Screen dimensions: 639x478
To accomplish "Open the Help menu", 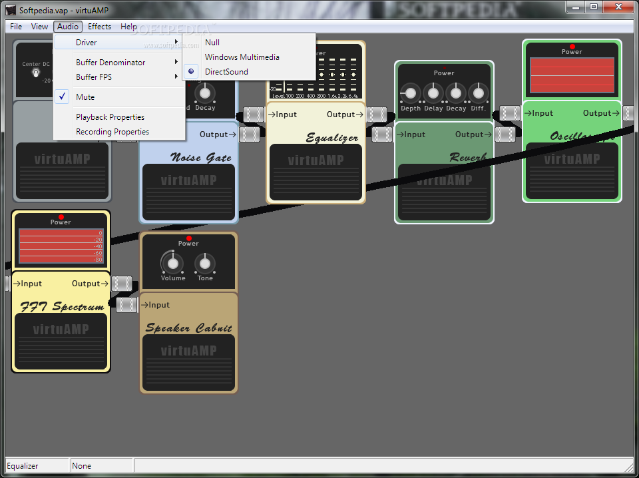I will pos(128,27).
